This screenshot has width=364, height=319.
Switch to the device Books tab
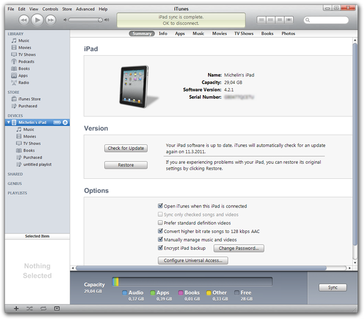[x=267, y=33]
